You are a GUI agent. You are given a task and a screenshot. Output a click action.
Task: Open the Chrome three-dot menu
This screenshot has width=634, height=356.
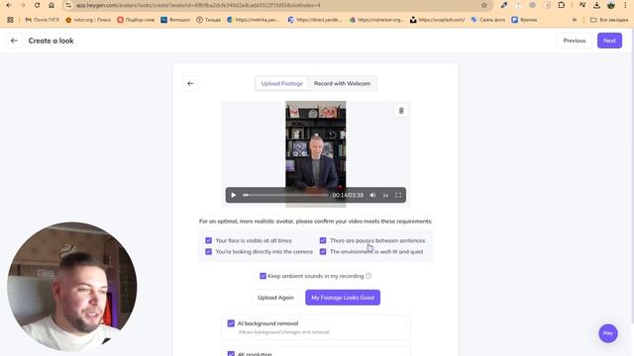coord(625,5)
